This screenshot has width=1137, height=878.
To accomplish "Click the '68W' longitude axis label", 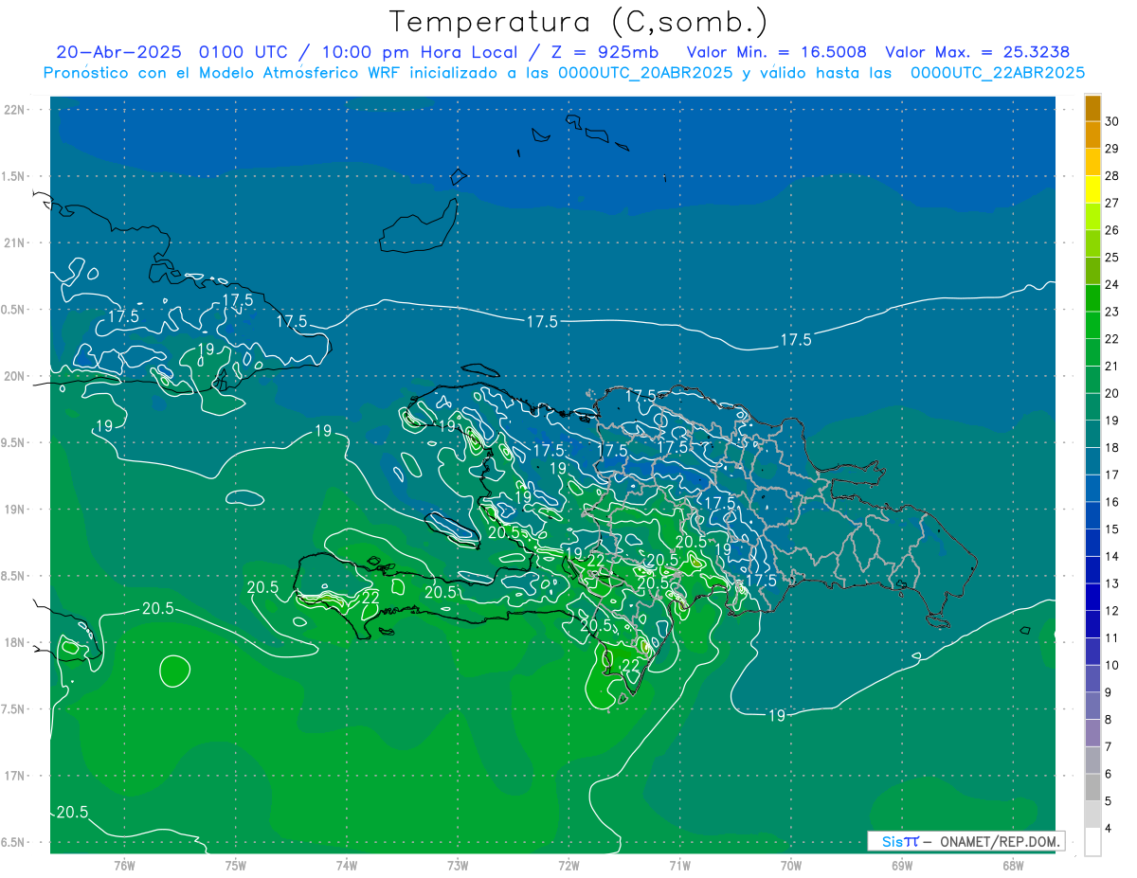I will [x=1013, y=866].
